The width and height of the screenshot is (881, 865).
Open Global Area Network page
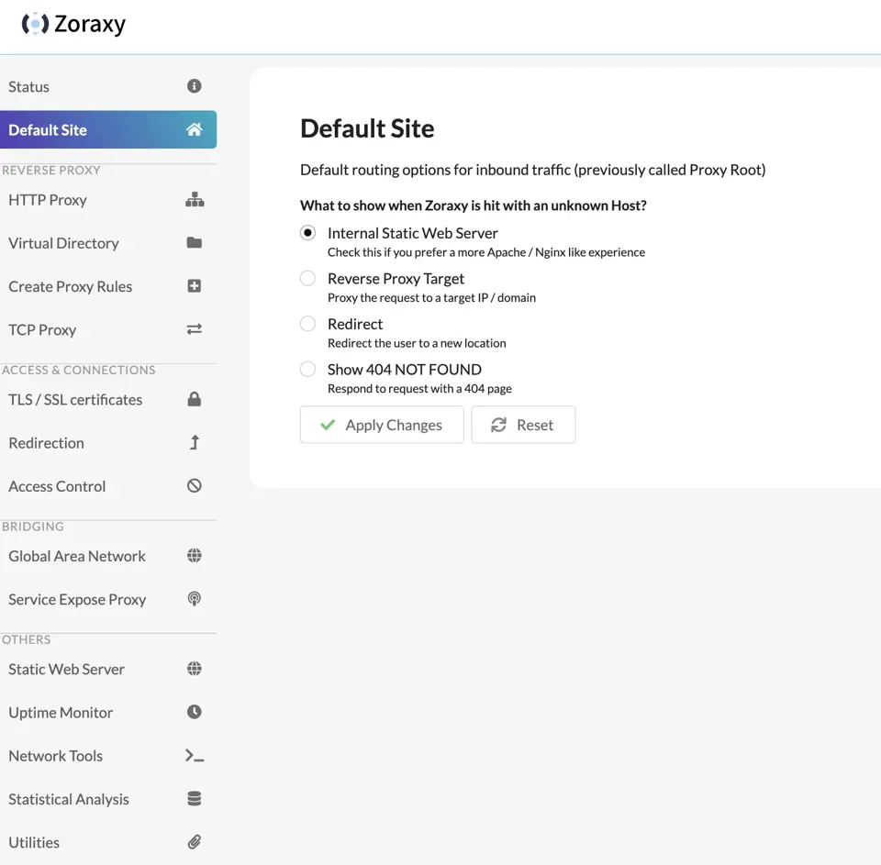(x=108, y=556)
